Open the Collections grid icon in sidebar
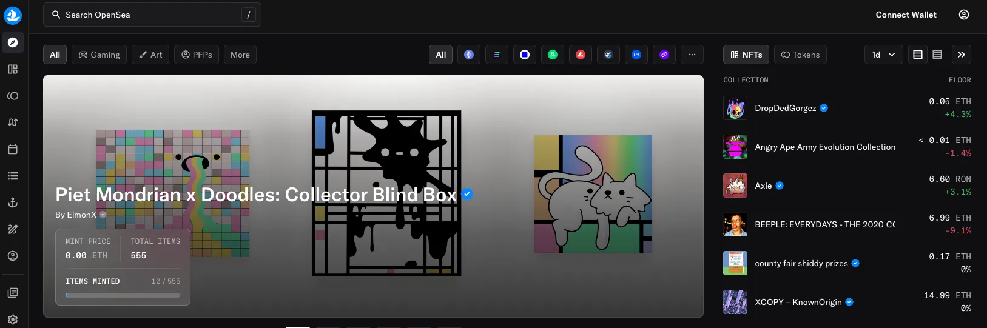 (13, 69)
